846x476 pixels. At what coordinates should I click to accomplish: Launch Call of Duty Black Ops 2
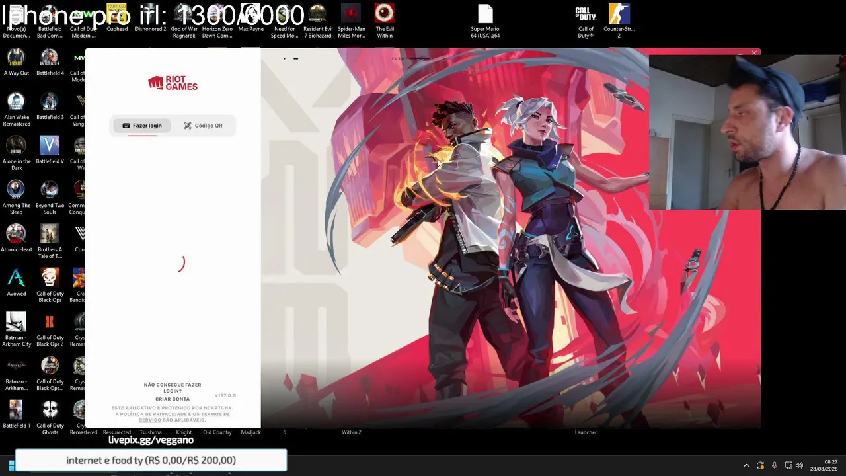[50, 330]
